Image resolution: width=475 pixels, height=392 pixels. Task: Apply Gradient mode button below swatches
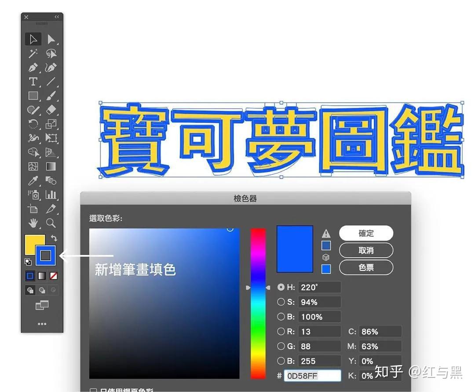(x=42, y=276)
